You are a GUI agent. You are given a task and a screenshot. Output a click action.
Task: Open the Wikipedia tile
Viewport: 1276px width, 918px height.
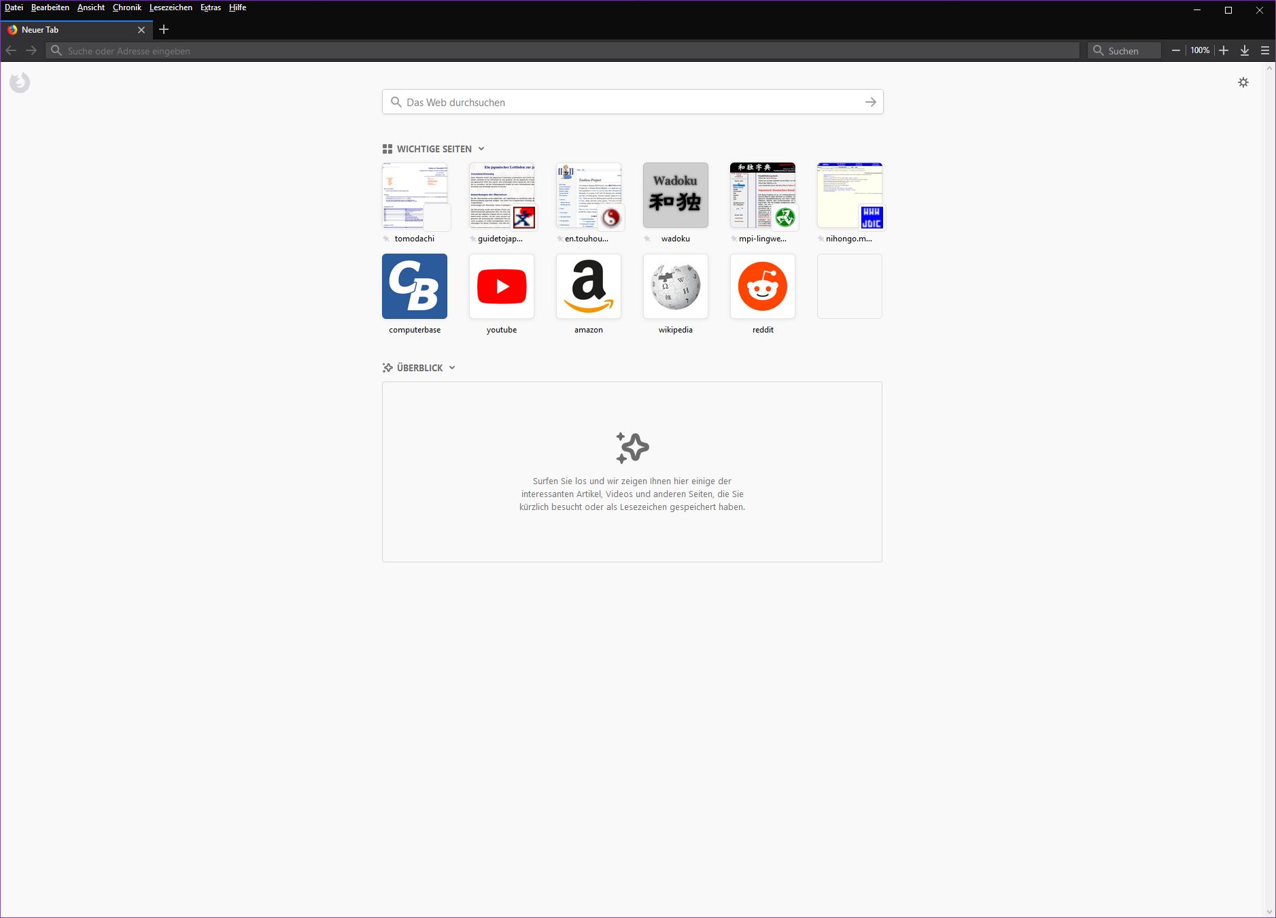click(x=676, y=286)
